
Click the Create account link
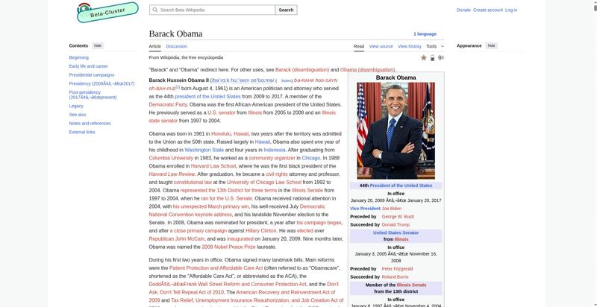coord(488,10)
